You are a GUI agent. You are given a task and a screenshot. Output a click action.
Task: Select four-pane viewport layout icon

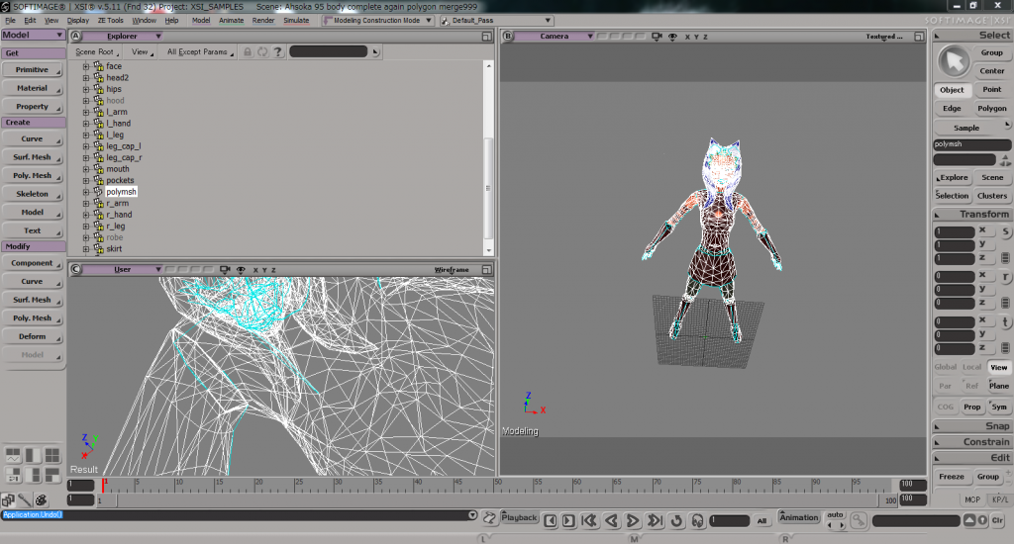point(51,456)
